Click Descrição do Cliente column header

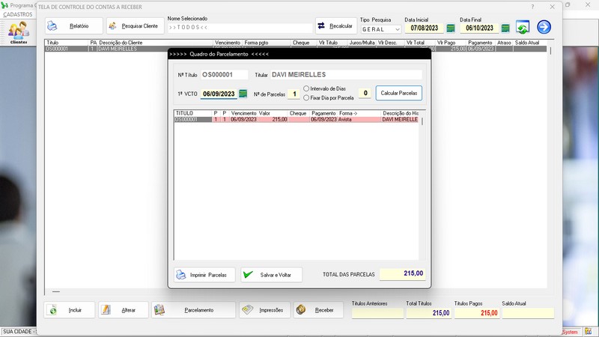155,43
